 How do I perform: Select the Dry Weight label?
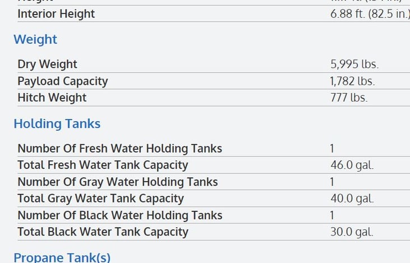[x=47, y=64]
